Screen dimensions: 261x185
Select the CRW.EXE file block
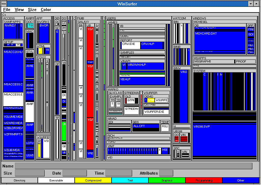(131, 46)
